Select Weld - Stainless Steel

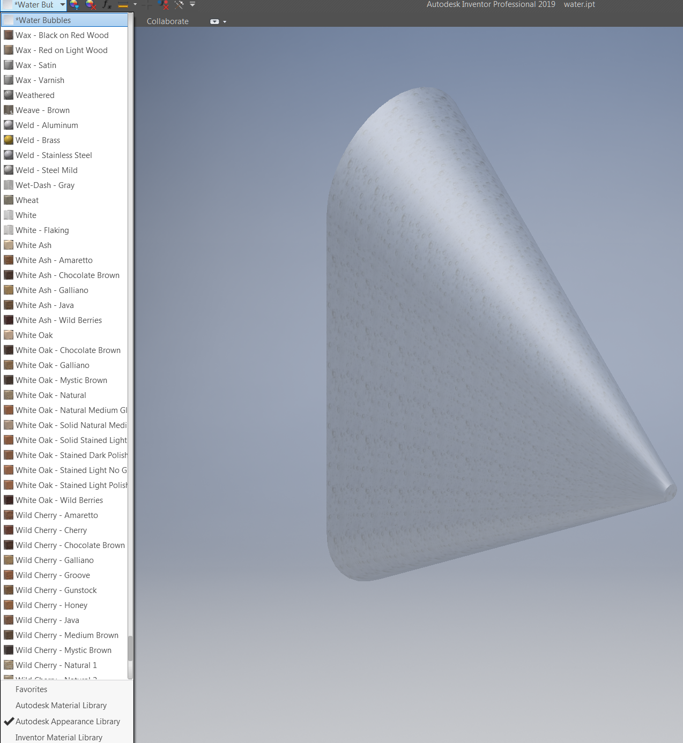(x=64, y=155)
